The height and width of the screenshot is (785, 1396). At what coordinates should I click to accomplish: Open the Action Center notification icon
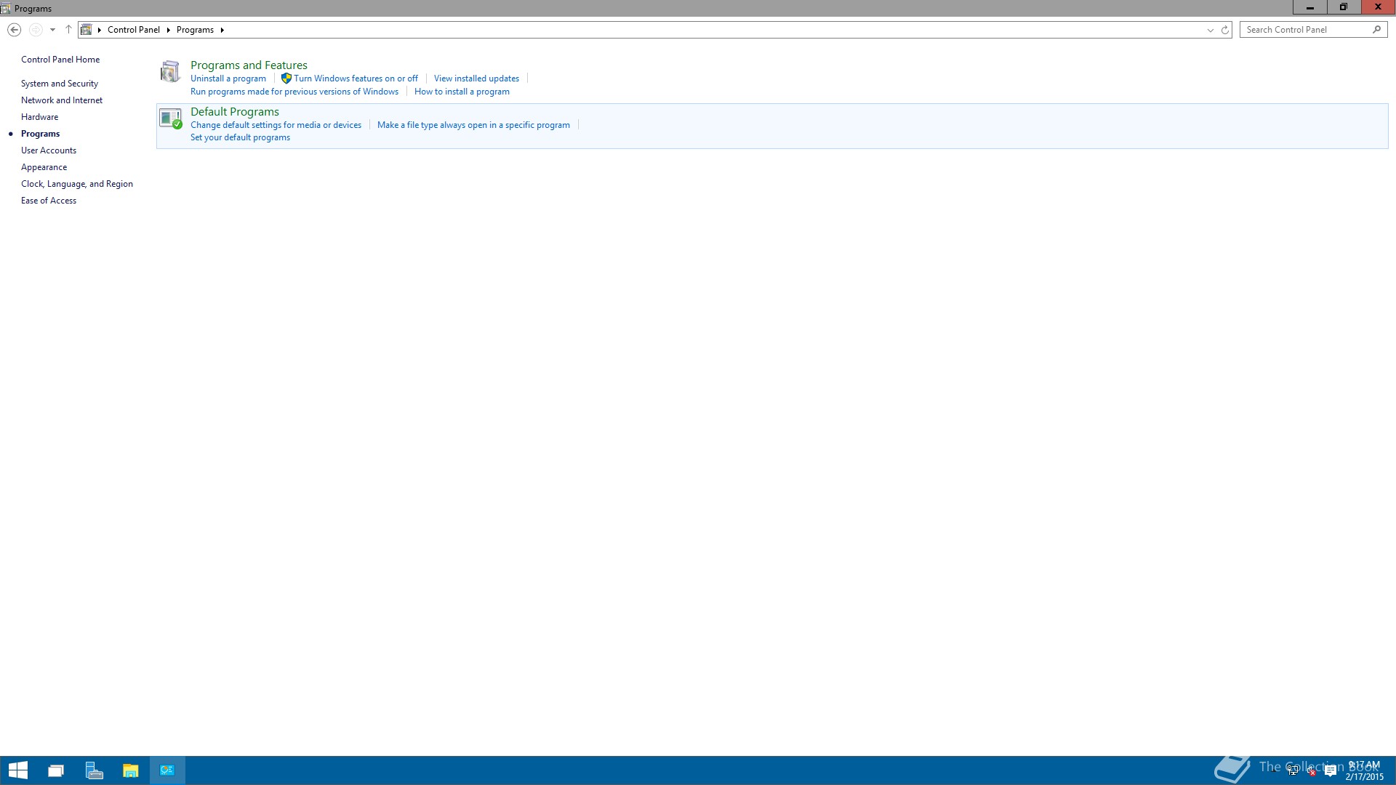click(x=1331, y=771)
